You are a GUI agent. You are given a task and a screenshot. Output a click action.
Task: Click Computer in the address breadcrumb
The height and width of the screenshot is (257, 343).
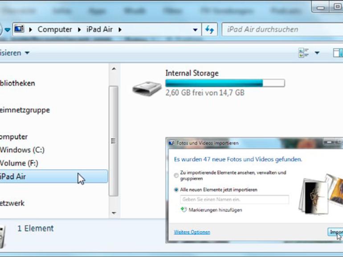pos(55,29)
